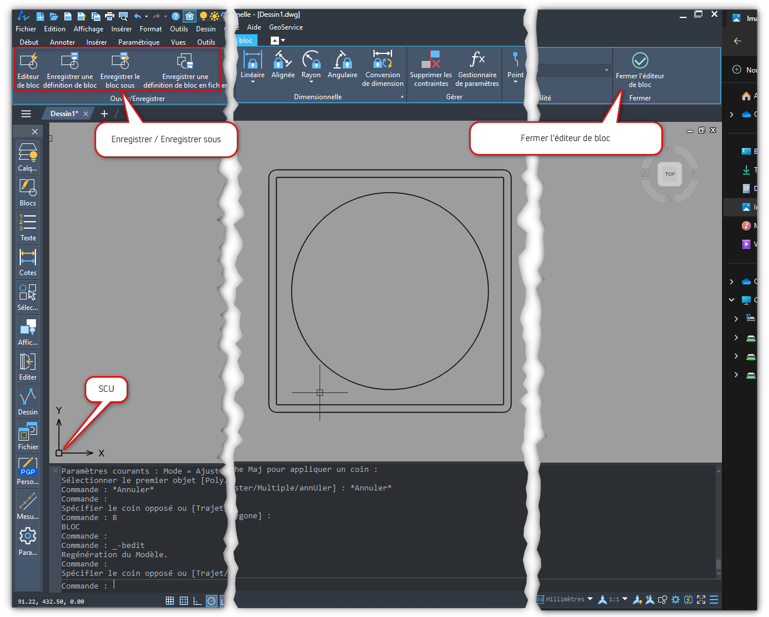
Task: Switch to the Paramétrique ribbon tab
Action: [139, 42]
